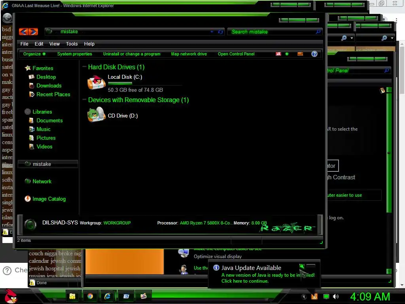Open Chrome from the taskbar
The width and height of the screenshot is (405, 304).
point(90,296)
